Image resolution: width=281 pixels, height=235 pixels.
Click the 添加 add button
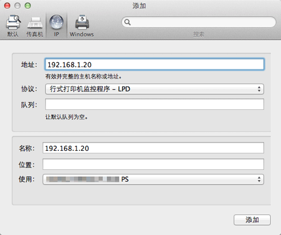[x=252, y=220]
